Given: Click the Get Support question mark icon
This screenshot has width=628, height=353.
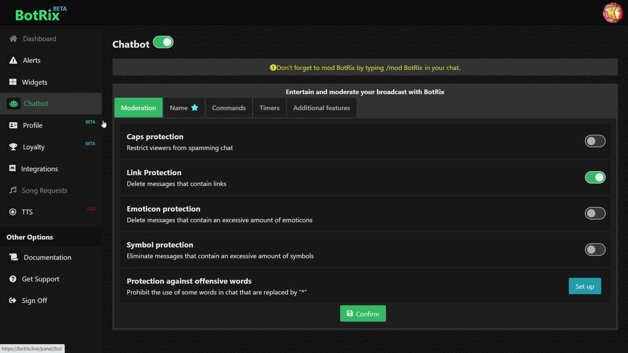Looking at the screenshot, I should 13,279.
